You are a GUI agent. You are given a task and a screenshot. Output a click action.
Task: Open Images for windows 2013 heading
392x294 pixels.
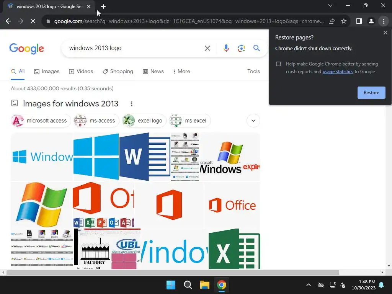click(x=70, y=103)
